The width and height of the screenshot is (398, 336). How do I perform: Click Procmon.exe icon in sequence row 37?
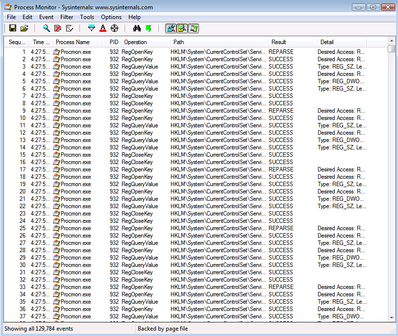pyautogui.click(x=56, y=317)
